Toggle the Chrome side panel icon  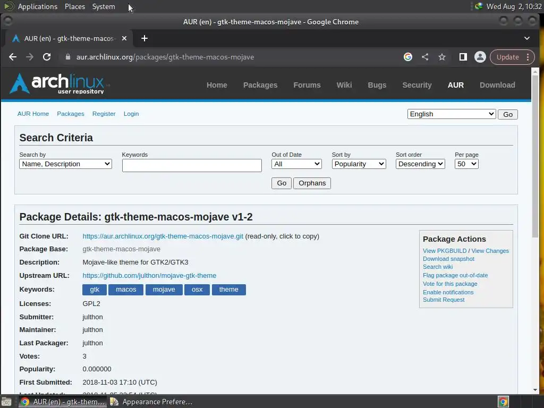coord(463,57)
